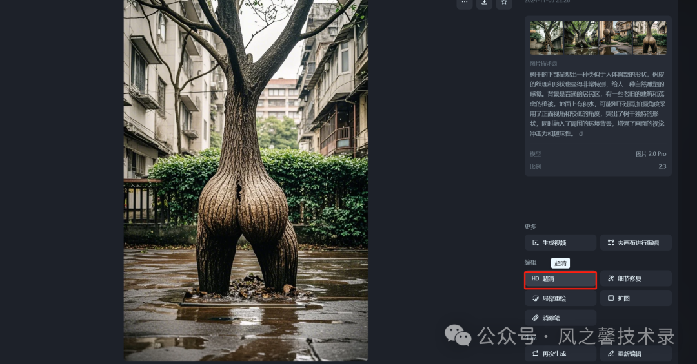Click the model value 图片 2.0 Pro
Viewport: 697px width, 364px height.
651,154
